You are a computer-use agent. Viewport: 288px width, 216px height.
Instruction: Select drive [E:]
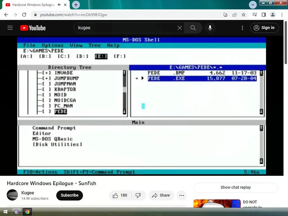tap(101, 56)
